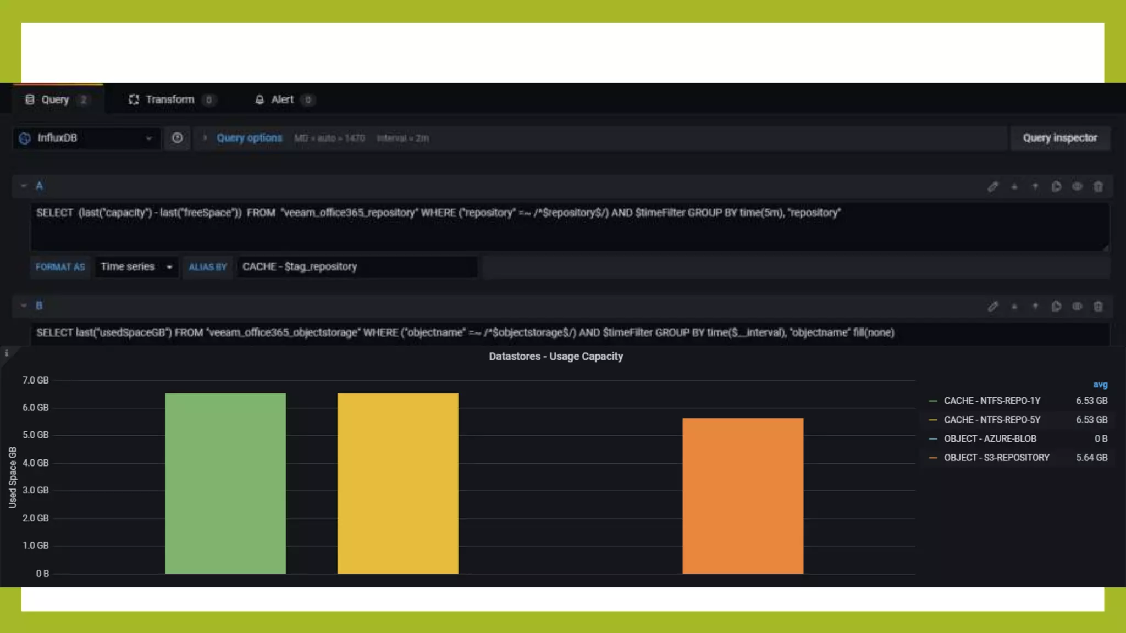Viewport: 1126px width, 633px height.
Task: Toggle OBJECT - AZURE-BLOB legend series
Action: pyautogui.click(x=990, y=439)
